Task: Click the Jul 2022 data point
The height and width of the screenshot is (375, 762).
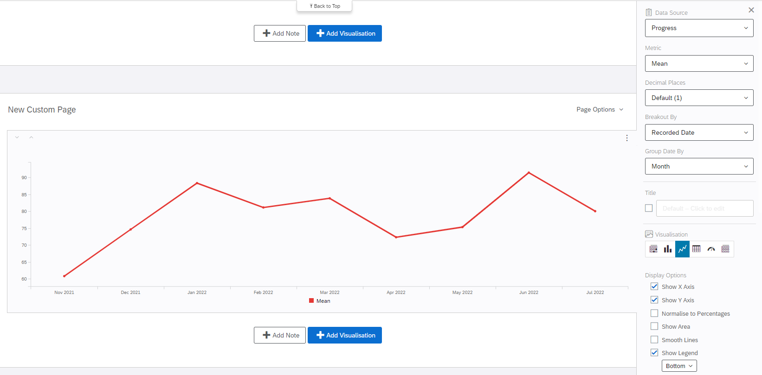Action: [595, 211]
